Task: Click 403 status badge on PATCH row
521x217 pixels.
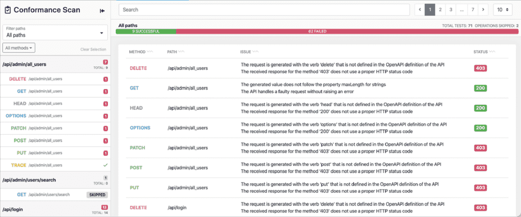Action: [481, 148]
